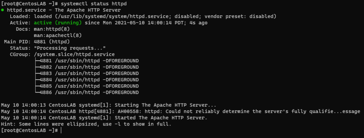The width and height of the screenshot is (364, 138).
Task: Select process 4881 in the CGroup tree
Action: tap(89, 61)
